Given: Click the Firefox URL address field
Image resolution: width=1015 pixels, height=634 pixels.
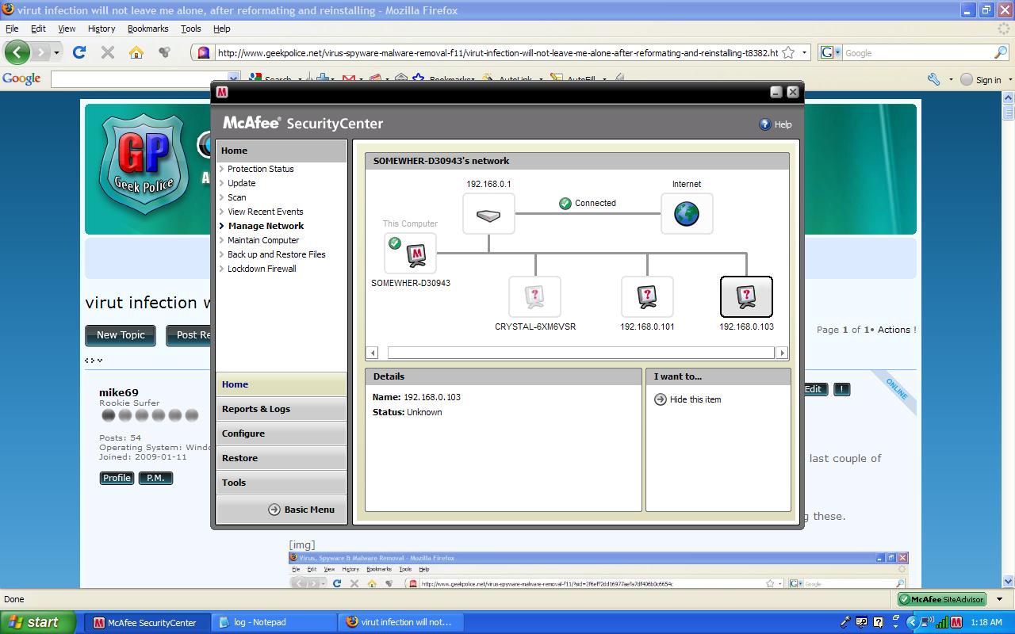Looking at the screenshot, I should point(498,52).
